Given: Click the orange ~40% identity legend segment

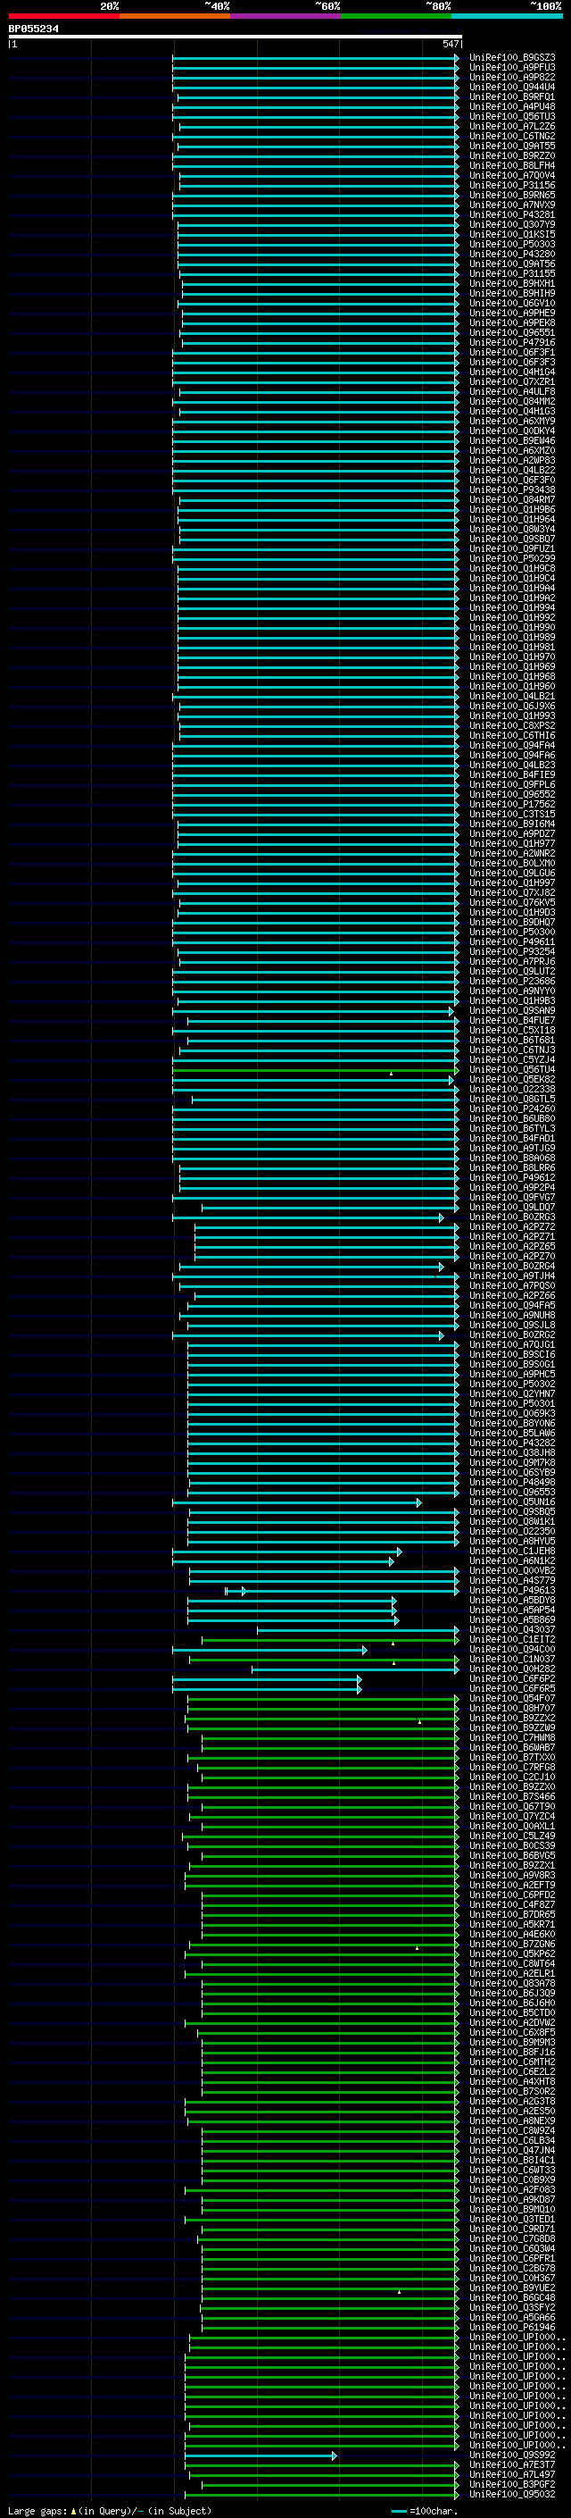Looking at the screenshot, I should coord(175,16).
